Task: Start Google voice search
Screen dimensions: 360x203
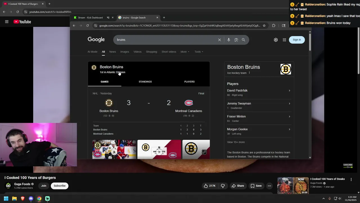Action: pos(229,40)
